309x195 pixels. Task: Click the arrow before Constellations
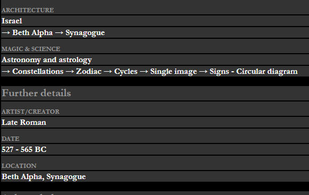pos(6,72)
